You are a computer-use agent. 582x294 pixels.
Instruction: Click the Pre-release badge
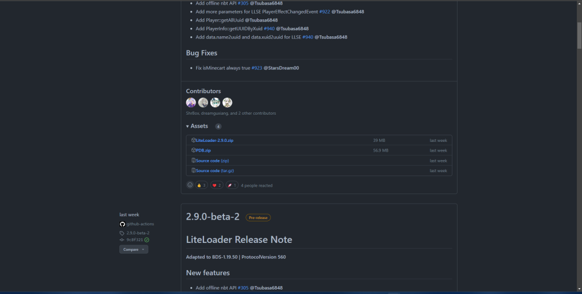tap(258, 217)
